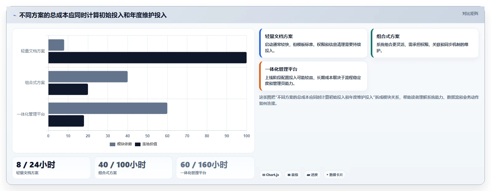Toggle the 落地价值 legend color swatch
Screen dimensions: 491x191
(138, 144)
